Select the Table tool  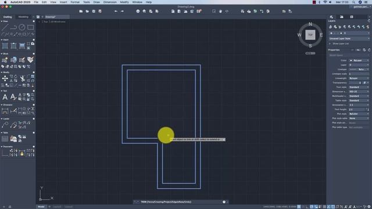tap(5, 139)
